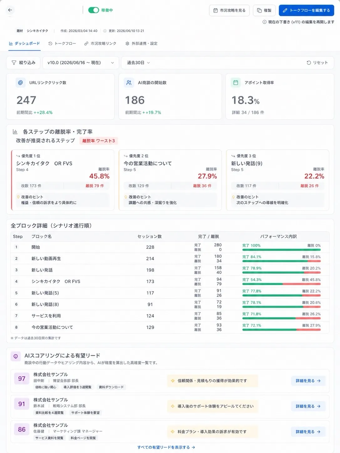The image size is (340, 453).
Task: Open 詳細を見る for the 鈴木誠 lead
Action: click(308, 406)
